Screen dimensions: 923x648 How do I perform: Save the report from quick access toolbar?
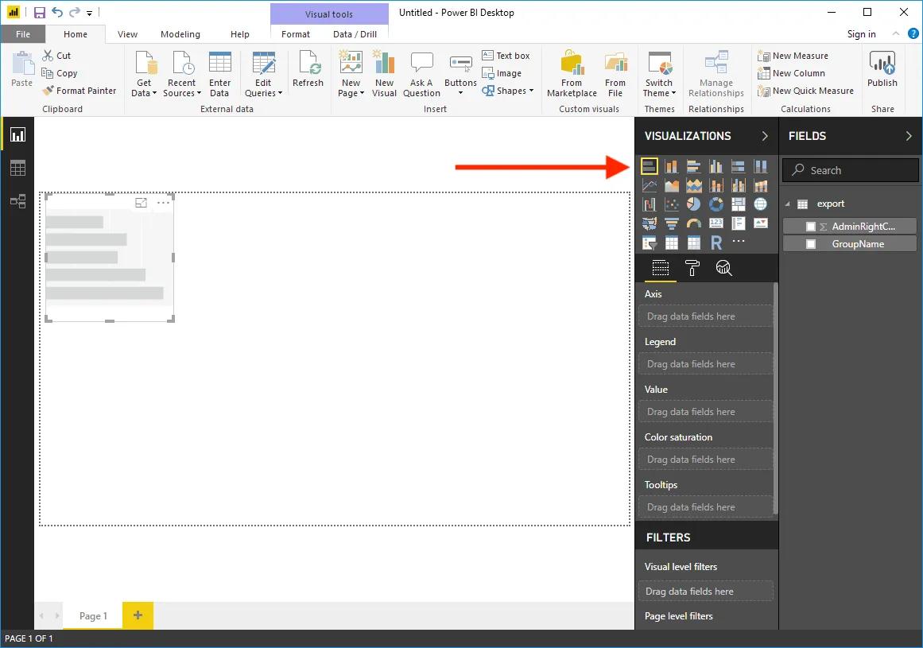pos(40,13)
